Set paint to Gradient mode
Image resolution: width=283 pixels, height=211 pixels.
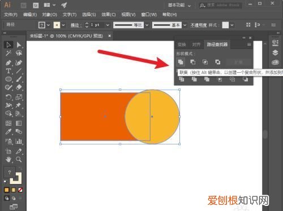(x=14, y=190)
